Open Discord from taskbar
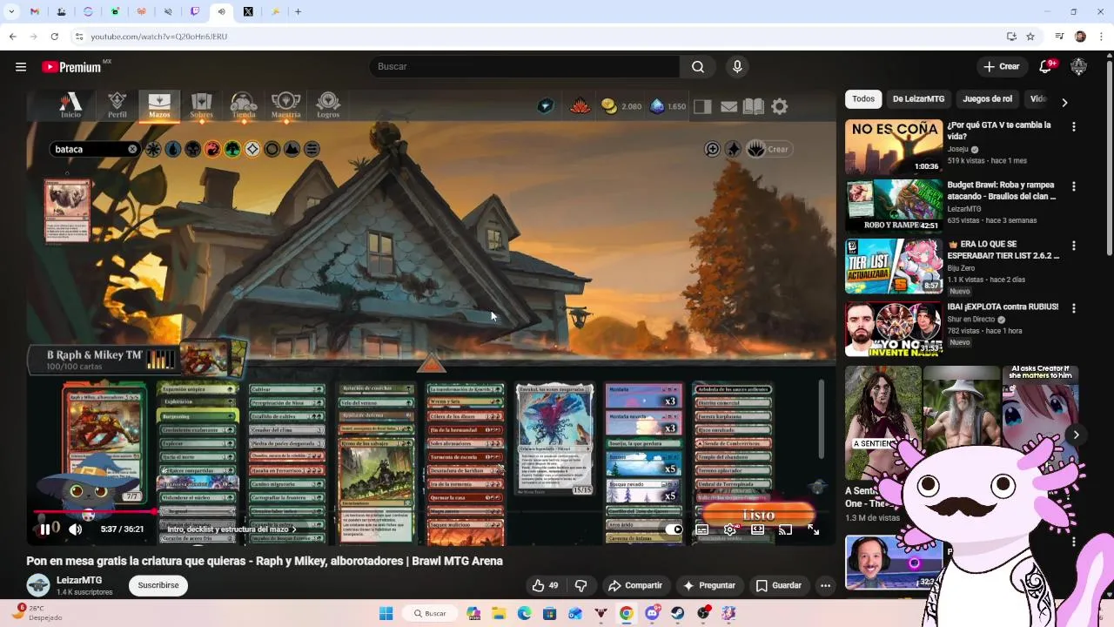Screen dimensions: 1114x627 [652, 613]
